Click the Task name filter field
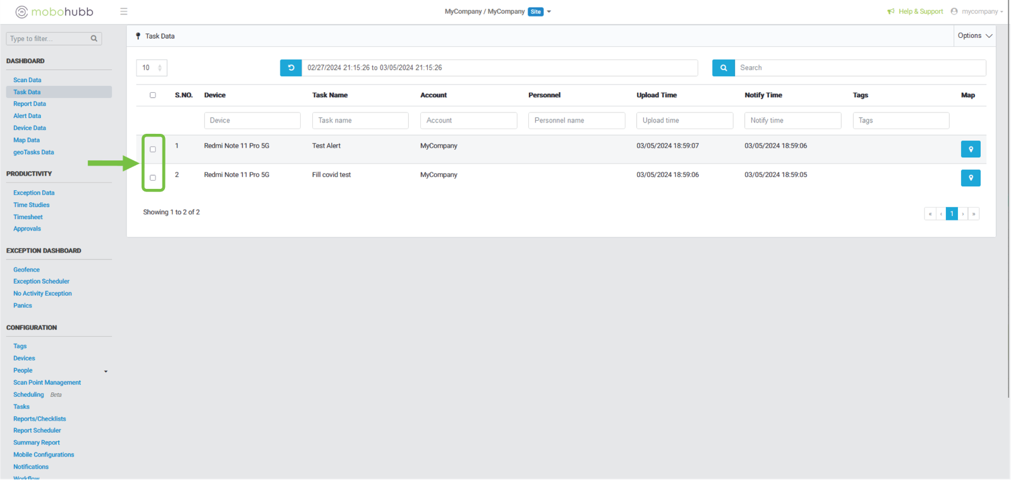The width and height of the screenshot is (1011, 480). pos(360,121)
